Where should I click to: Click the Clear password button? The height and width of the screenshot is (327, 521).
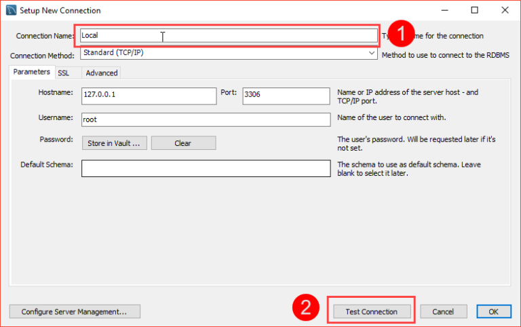click(183, 143)
